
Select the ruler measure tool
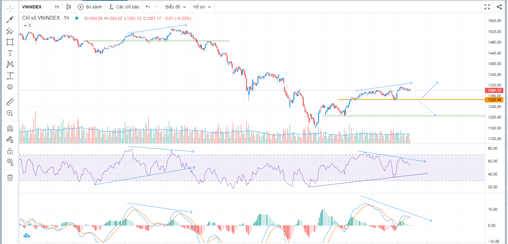coord(10,102)
